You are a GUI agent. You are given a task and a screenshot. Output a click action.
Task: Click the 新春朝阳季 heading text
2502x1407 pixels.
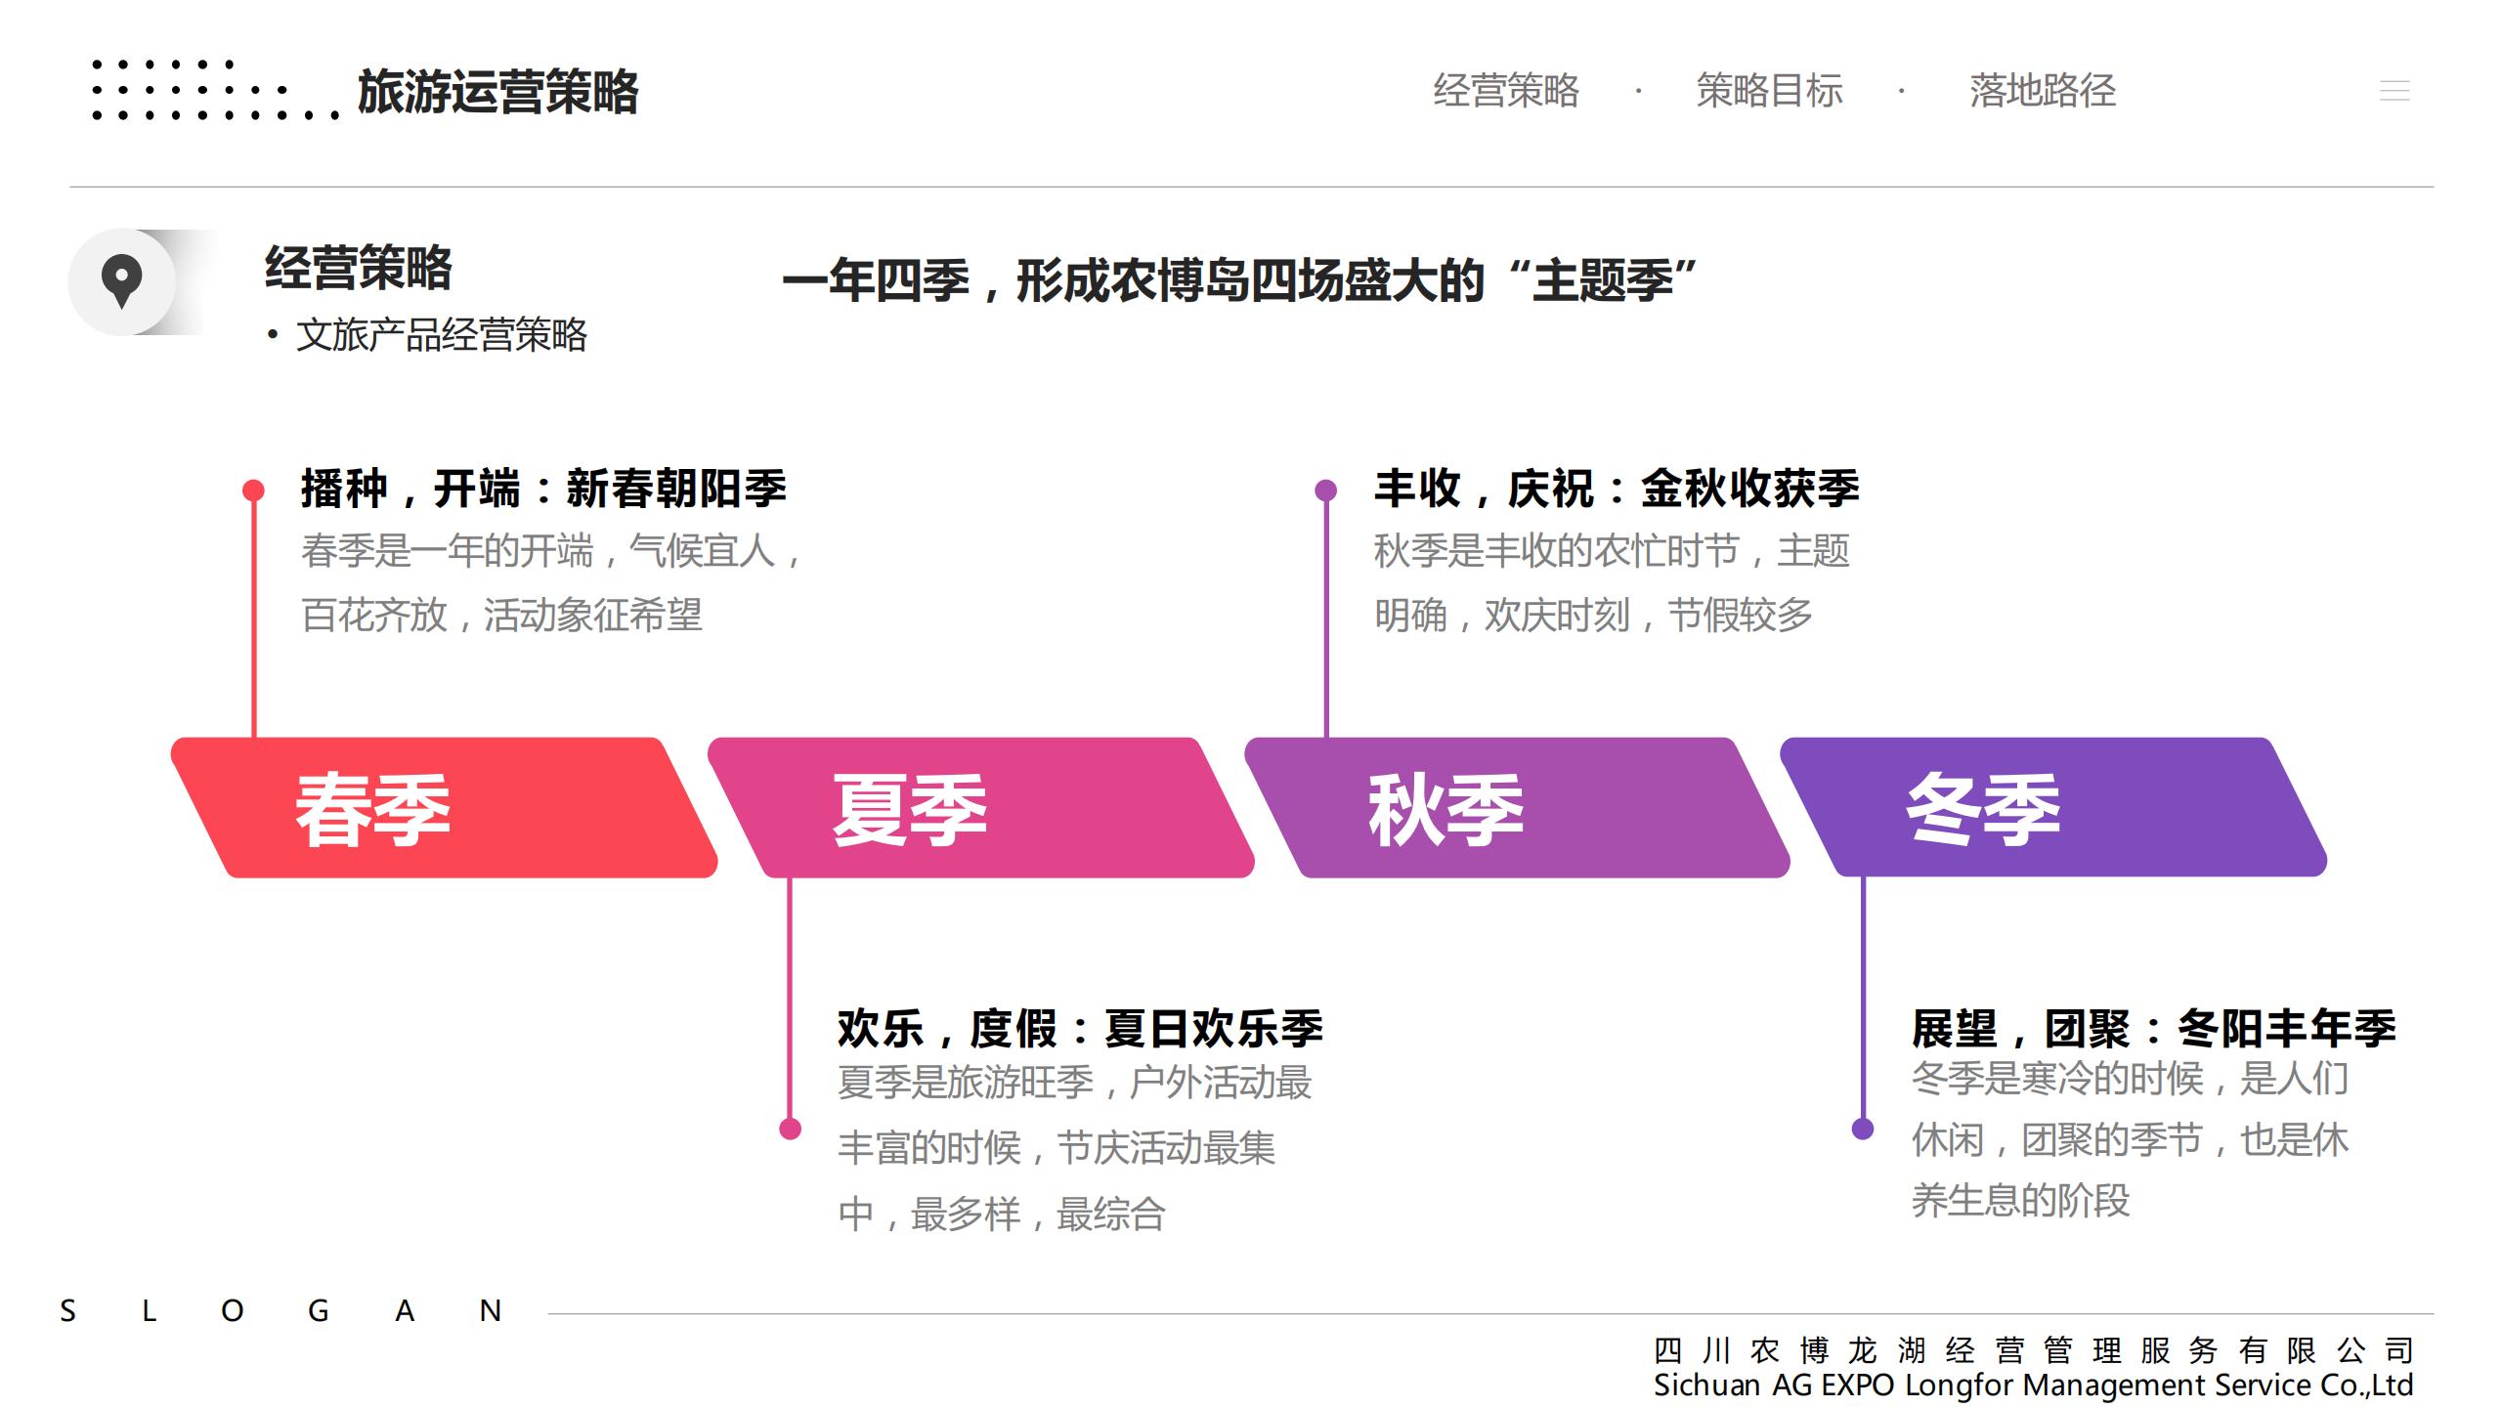(676, 489)
